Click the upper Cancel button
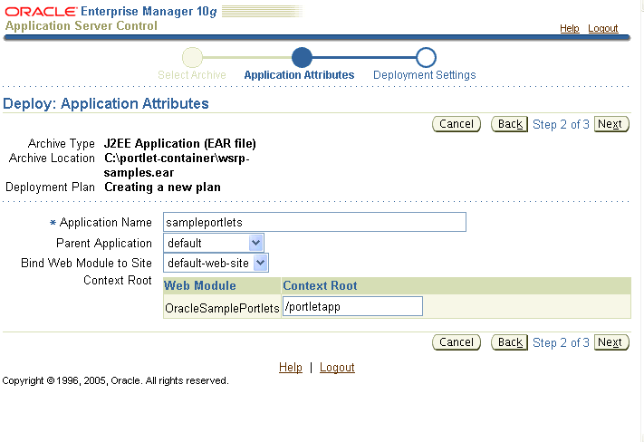Viewport: 644px width, 442px height. [457, 124]
